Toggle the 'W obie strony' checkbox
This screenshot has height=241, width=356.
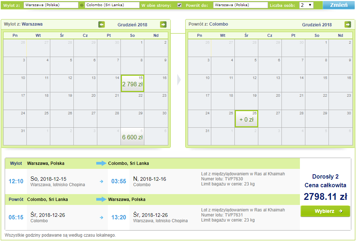[179, 5]
